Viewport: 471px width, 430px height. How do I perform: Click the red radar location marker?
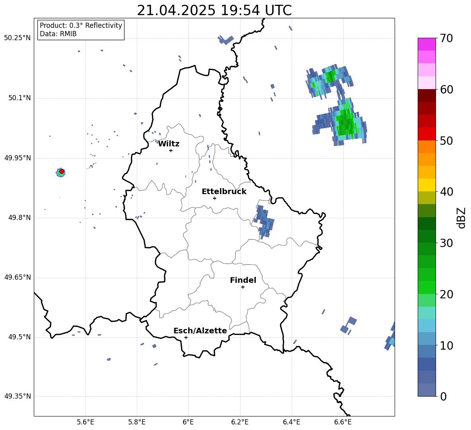tap(62, 171)
